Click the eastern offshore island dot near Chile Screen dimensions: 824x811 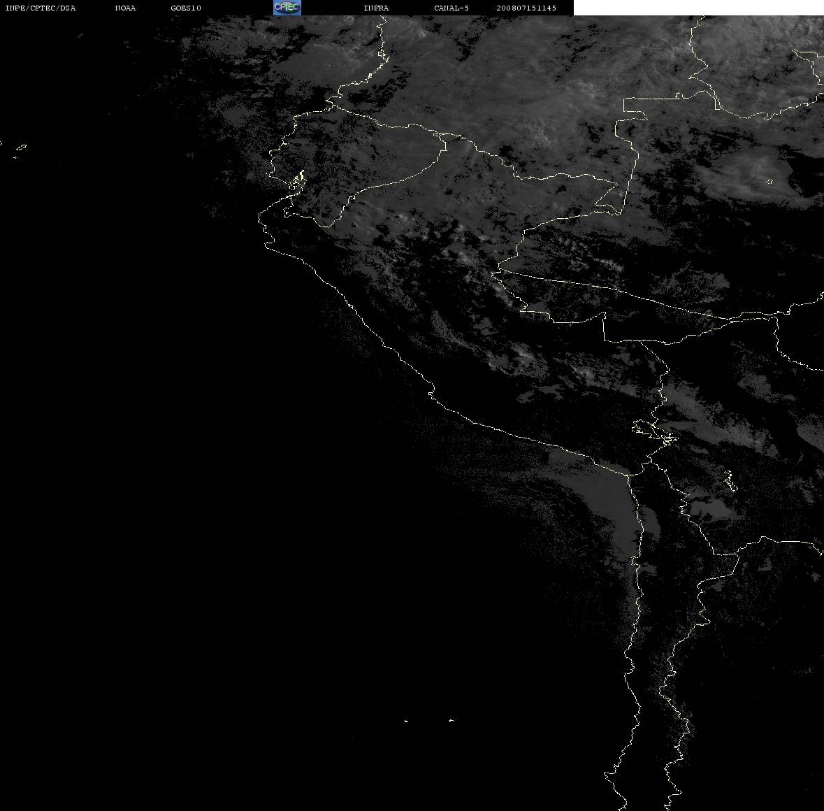[451, 720]
